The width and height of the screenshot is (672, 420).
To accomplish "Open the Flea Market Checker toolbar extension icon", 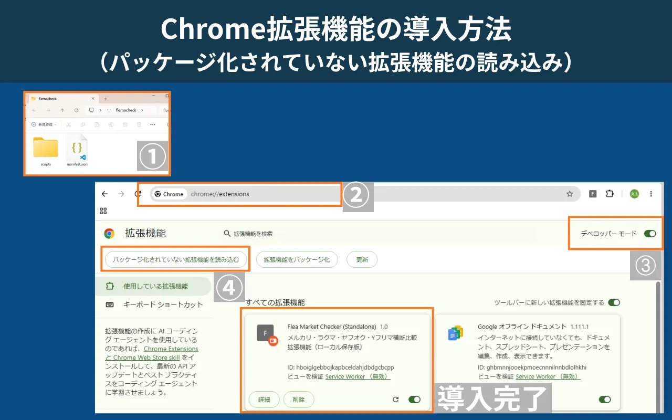I will [x=593, y=194].
